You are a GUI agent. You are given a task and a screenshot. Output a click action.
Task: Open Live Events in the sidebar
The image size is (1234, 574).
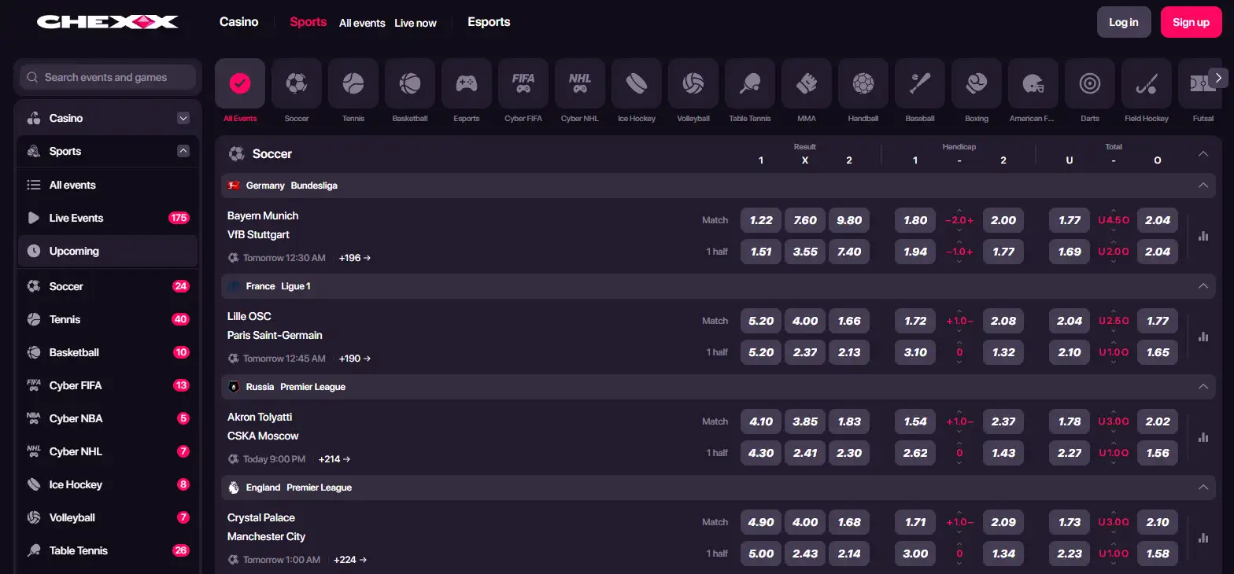click(x=108, y=218)
